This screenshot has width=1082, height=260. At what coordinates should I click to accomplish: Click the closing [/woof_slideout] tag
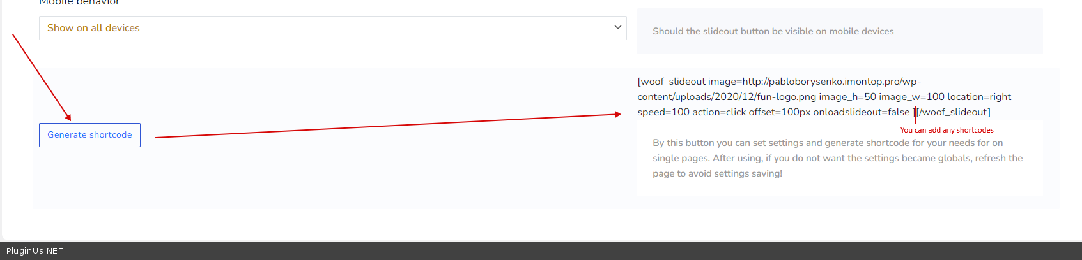[954, 112]
